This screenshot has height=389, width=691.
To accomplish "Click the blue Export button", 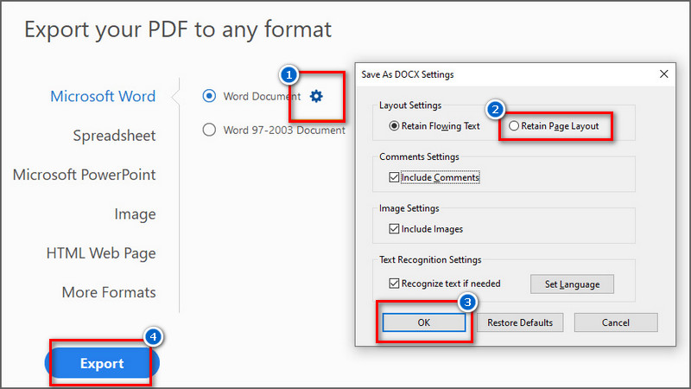I will [x=102, y=363].
